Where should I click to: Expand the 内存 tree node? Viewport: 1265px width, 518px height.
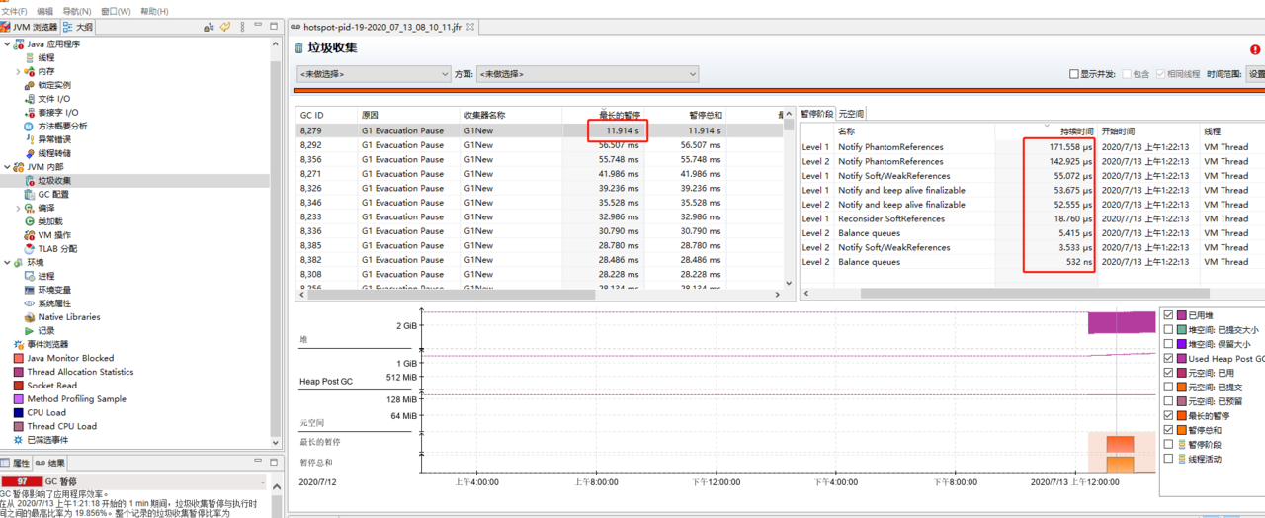point(18,71)
